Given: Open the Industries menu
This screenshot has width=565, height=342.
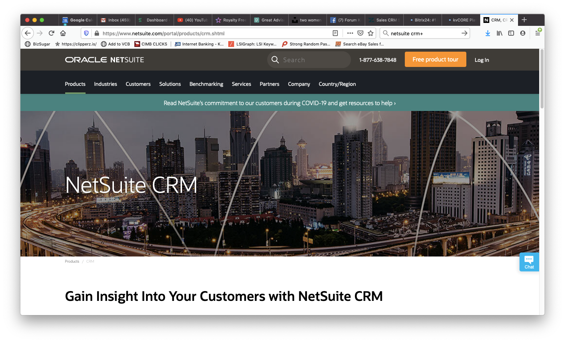Looking at the screenshot, I should (106, 84).
